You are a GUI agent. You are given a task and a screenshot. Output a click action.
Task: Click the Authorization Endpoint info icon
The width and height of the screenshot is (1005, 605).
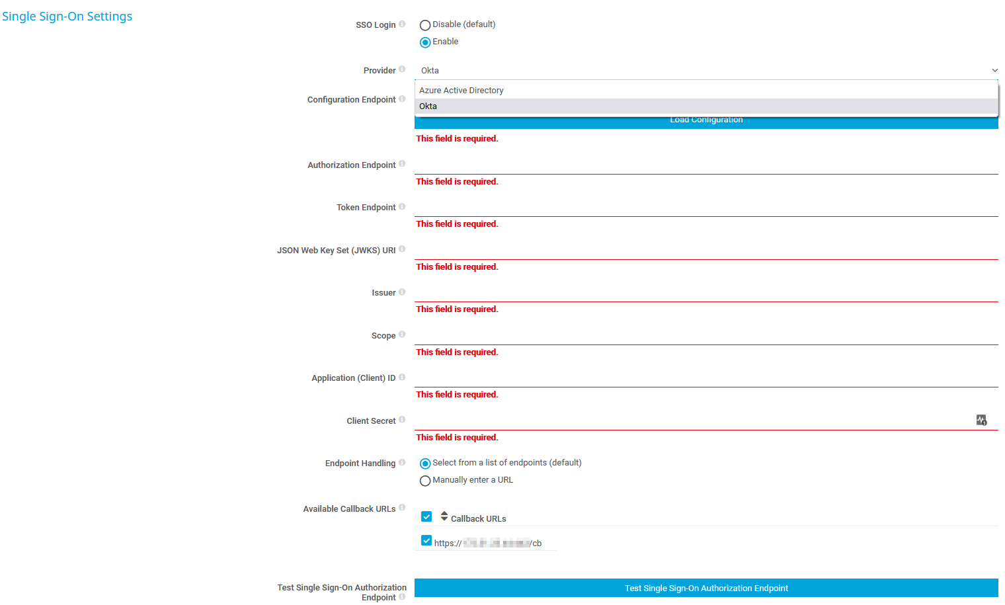(x=402, y=164)
